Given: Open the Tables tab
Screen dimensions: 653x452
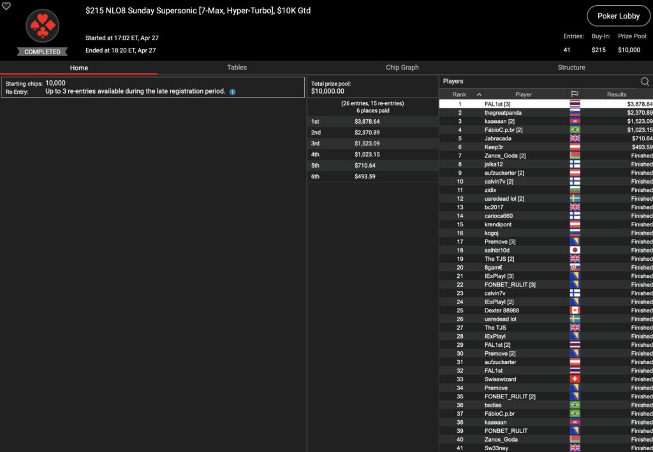Looking at the screenshot, I should pyautogui.click(x=237, y=68).
